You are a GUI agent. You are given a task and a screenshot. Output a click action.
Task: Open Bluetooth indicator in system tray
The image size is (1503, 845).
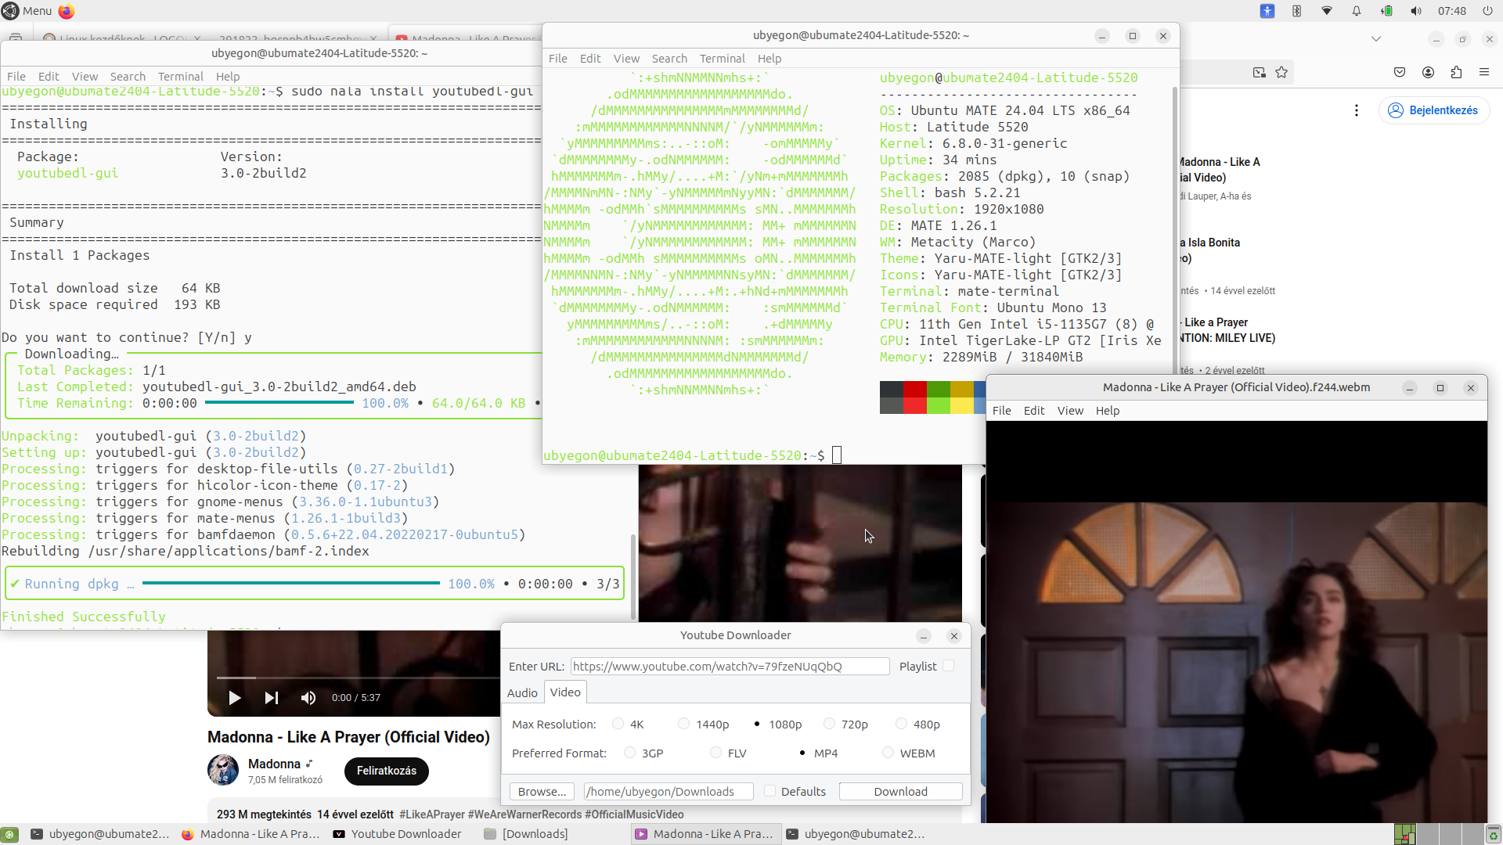[1297, 11]
